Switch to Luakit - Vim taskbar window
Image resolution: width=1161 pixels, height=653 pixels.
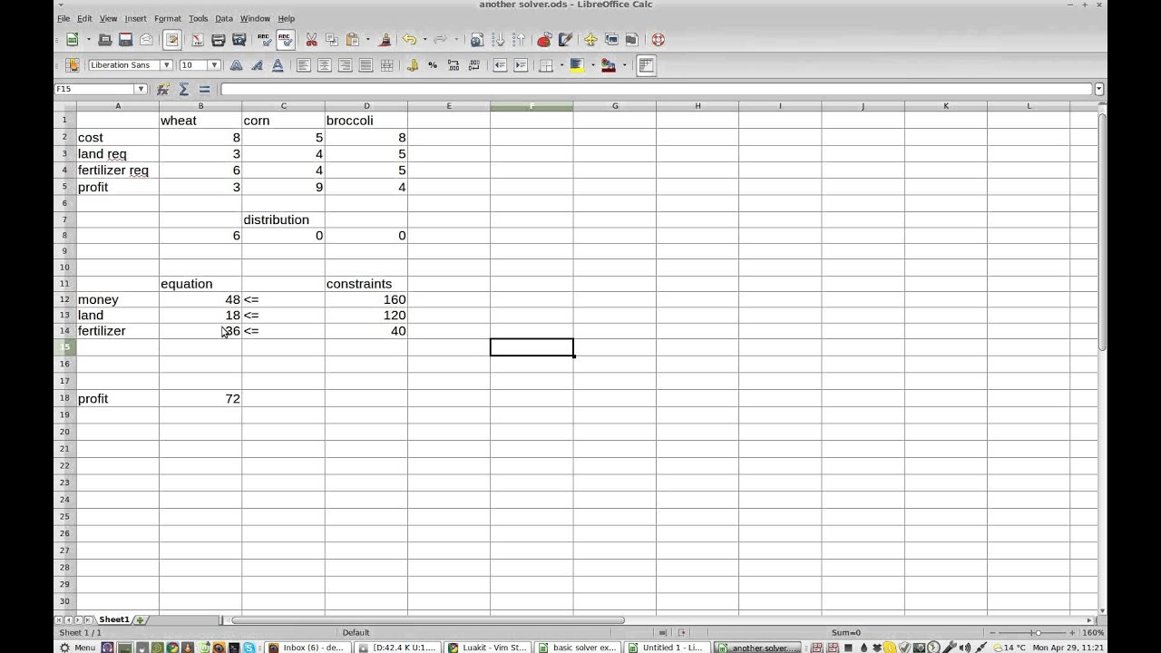click(488, 648)
